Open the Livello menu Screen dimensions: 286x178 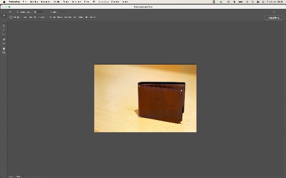57,2
